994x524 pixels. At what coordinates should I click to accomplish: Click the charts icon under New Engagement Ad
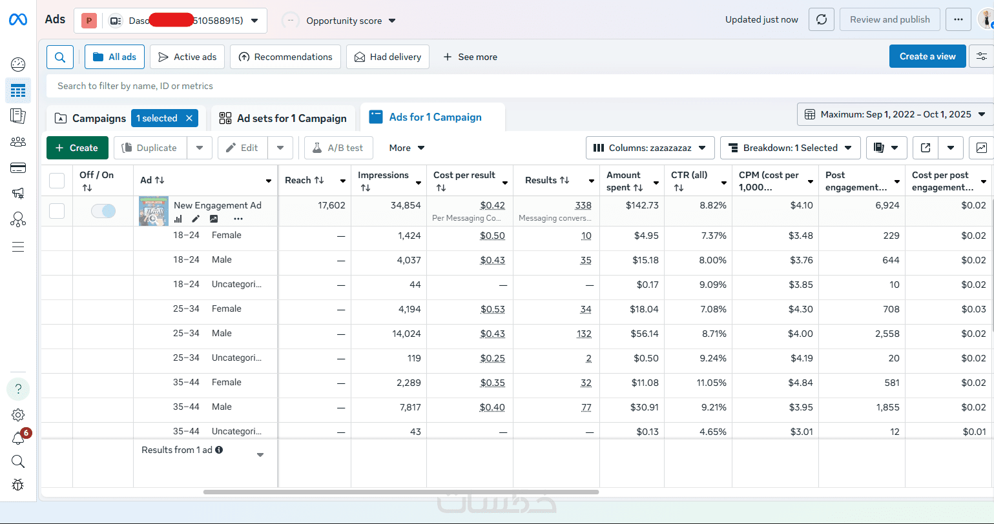pos(178,219)
